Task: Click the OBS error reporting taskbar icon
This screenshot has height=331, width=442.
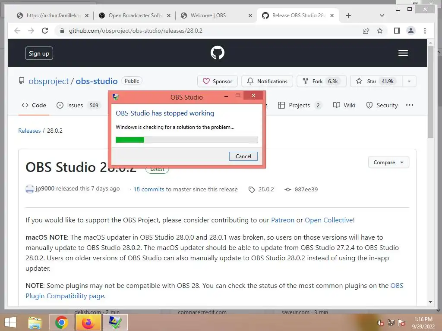Action: pos(115,322)
